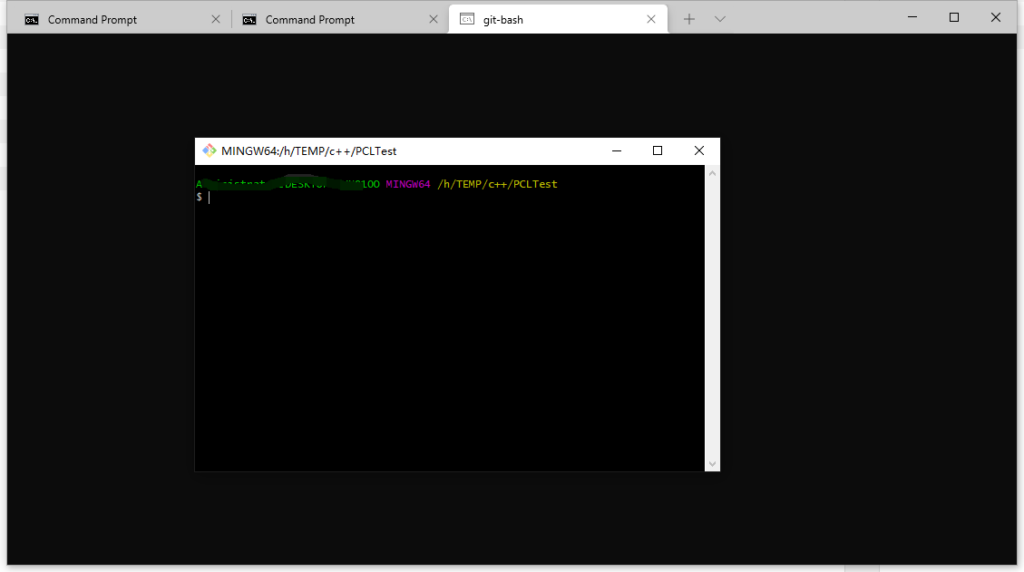Screen dimensions: 1024x572
Task: Click the MINGW64 scrollbar down arrow
Action: click(x=712, y=463)
